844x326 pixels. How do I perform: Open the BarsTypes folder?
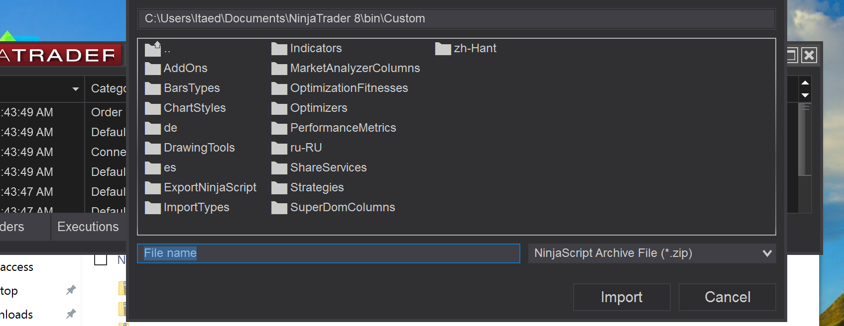[x=182, y=88]
